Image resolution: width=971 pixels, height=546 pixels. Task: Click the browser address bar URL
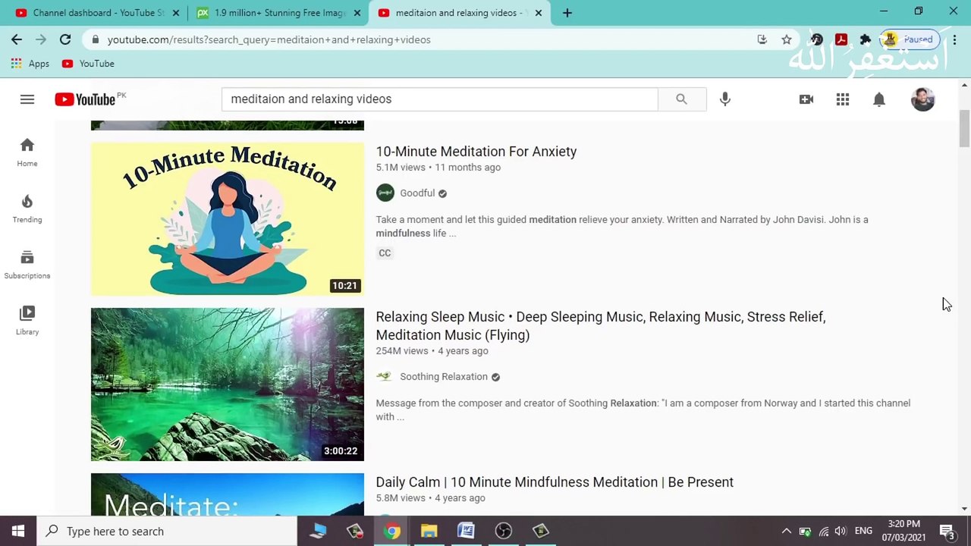(269, 39)
